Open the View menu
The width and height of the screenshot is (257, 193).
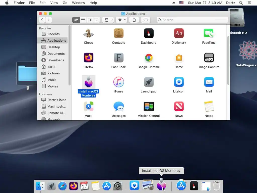coord(54,3)
